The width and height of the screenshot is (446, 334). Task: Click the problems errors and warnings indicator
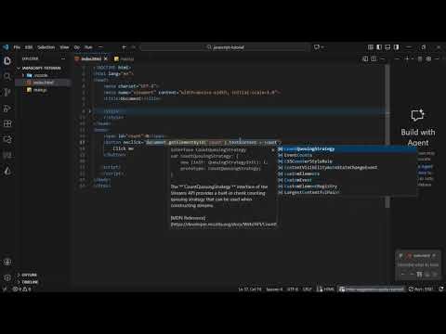[x=21, y=289]
